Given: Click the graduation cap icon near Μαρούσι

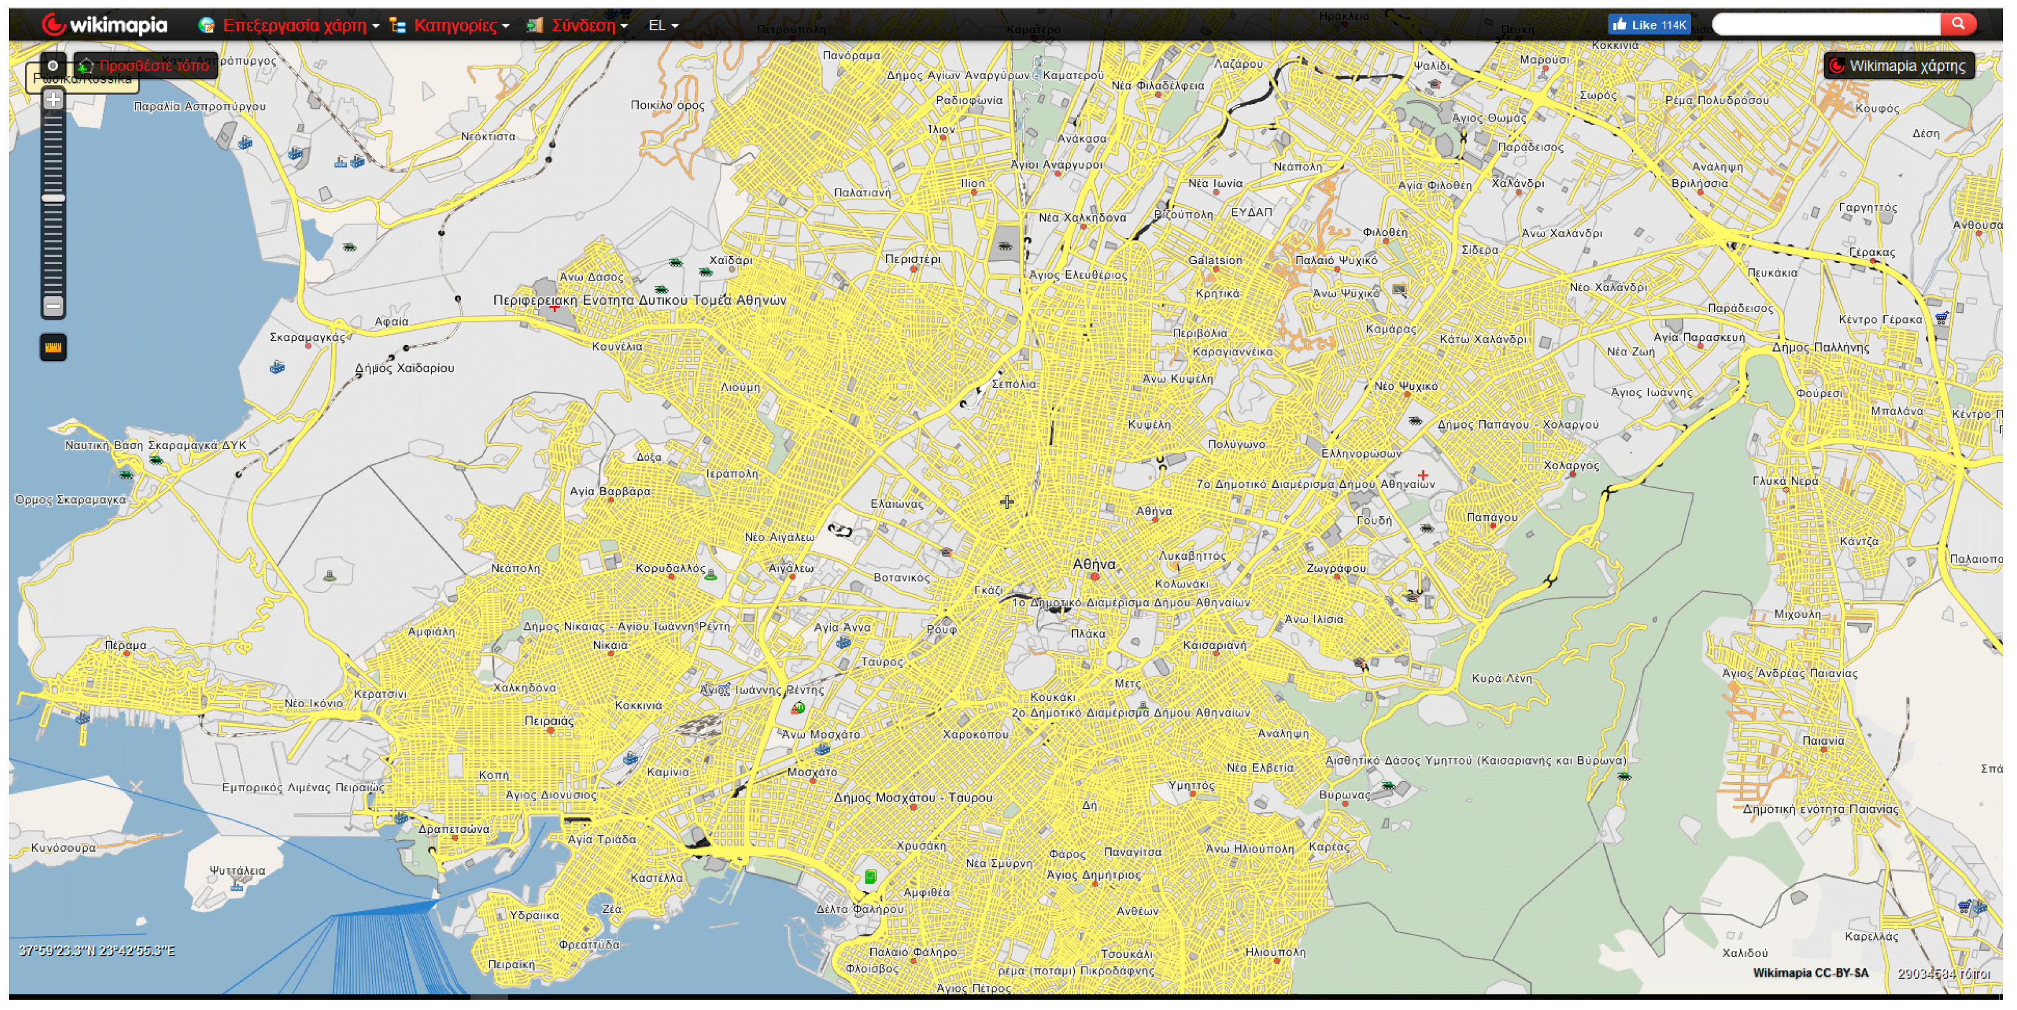Looking at the screenshot, I should tap(1434, 84).
